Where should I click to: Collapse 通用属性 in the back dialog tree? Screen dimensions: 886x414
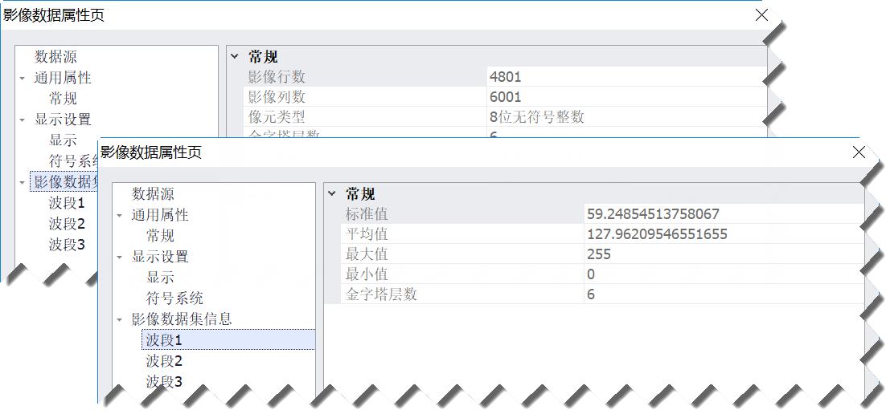point(23,79)
